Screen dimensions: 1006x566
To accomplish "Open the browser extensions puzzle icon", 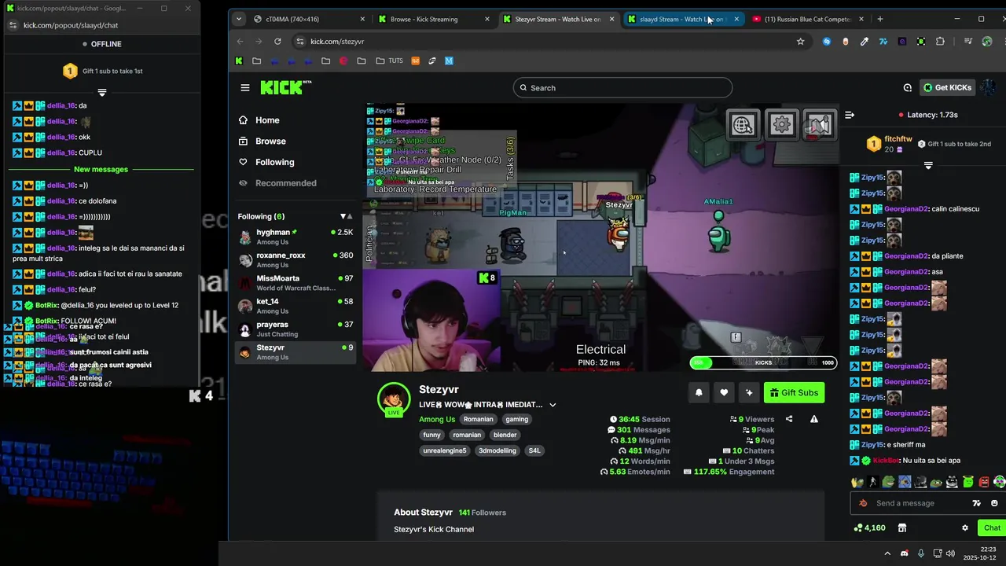I will [x=940, y=42].
